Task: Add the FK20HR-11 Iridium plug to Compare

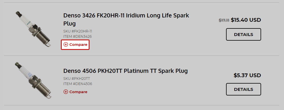Action: pos(75,44)
